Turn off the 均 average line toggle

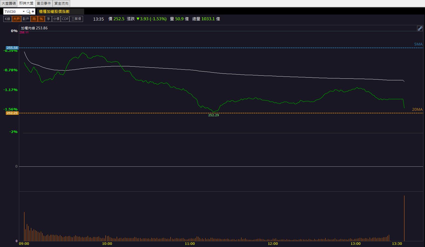point(34,19)
